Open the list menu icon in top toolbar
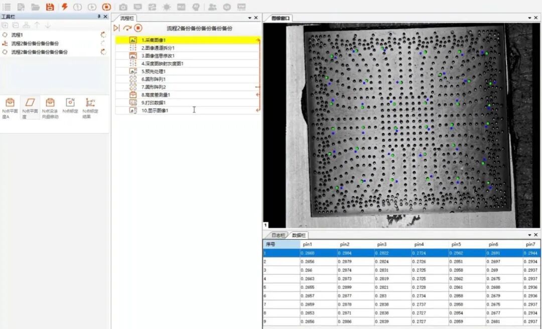Screen dimensions: 542x329 pos(6,7)
